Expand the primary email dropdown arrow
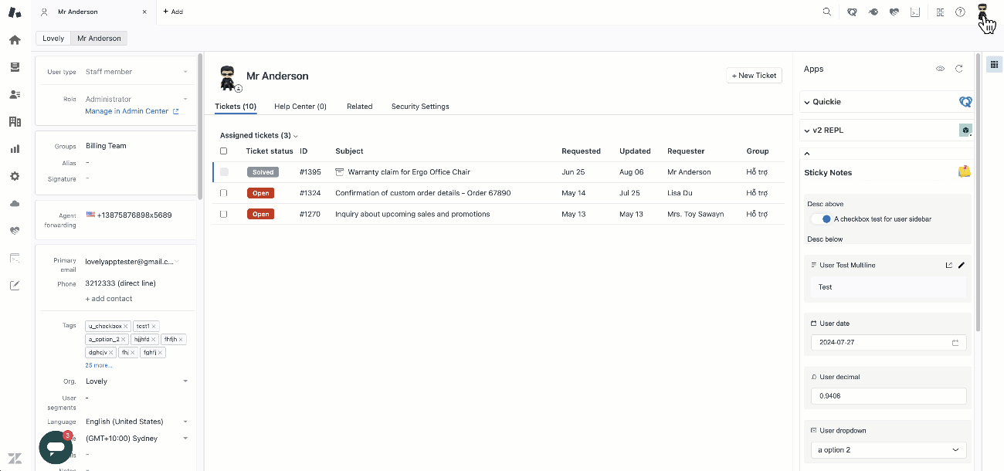This screenshot has width=1004, height=471. pyautogui.click(x=177, y=262)
